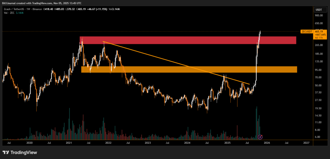Click the 3.14M volume value in legend

tap(20, 13)
